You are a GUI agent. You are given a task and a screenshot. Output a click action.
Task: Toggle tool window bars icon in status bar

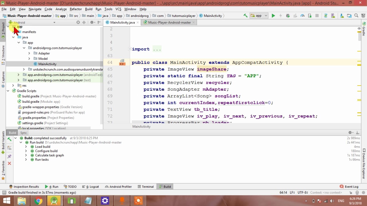pos(4,193)
